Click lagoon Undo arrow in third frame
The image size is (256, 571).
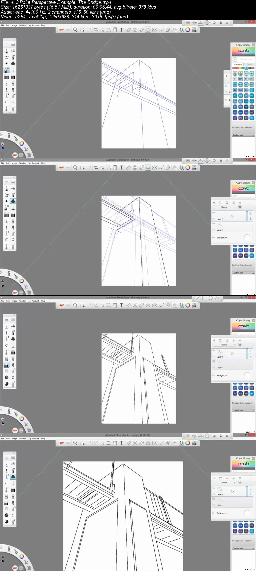(x=15, y=430)
